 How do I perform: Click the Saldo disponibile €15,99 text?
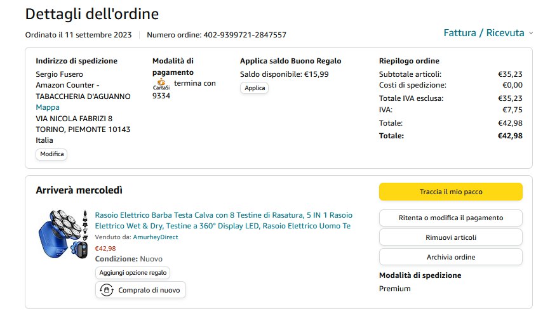(x=275, y=74)
